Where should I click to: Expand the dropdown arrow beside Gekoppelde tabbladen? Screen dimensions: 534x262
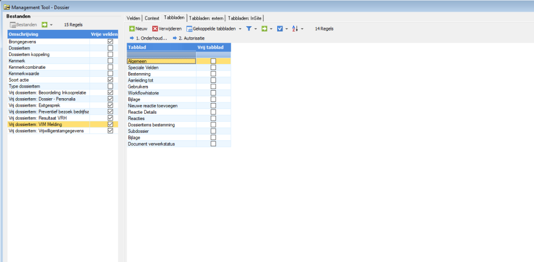pyautogui.click(x=240, y=29)
